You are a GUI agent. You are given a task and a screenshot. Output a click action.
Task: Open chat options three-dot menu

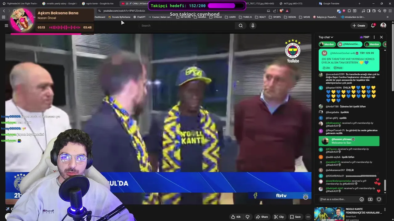click(x=374, y=37)
